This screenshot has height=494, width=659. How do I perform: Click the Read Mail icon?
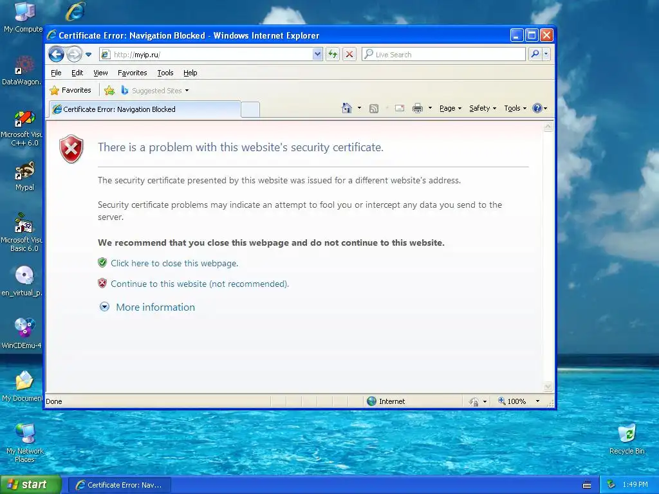point(400,108)
